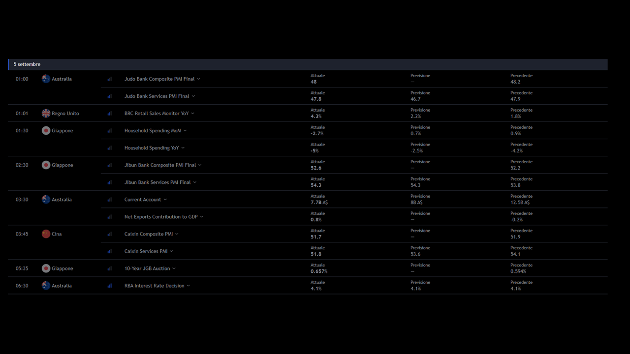Click importance bars icon for BRC Retail Sales Monitor

(x=110, y=113)
